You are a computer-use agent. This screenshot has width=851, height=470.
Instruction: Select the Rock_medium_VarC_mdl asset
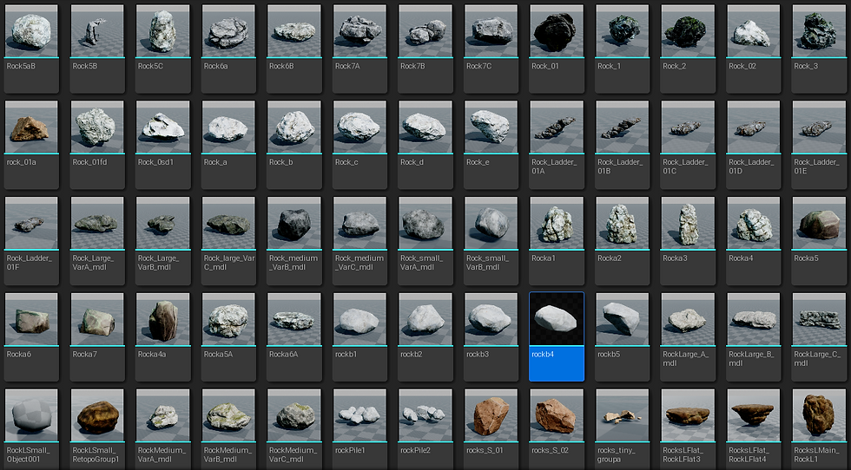click(360, 241)
